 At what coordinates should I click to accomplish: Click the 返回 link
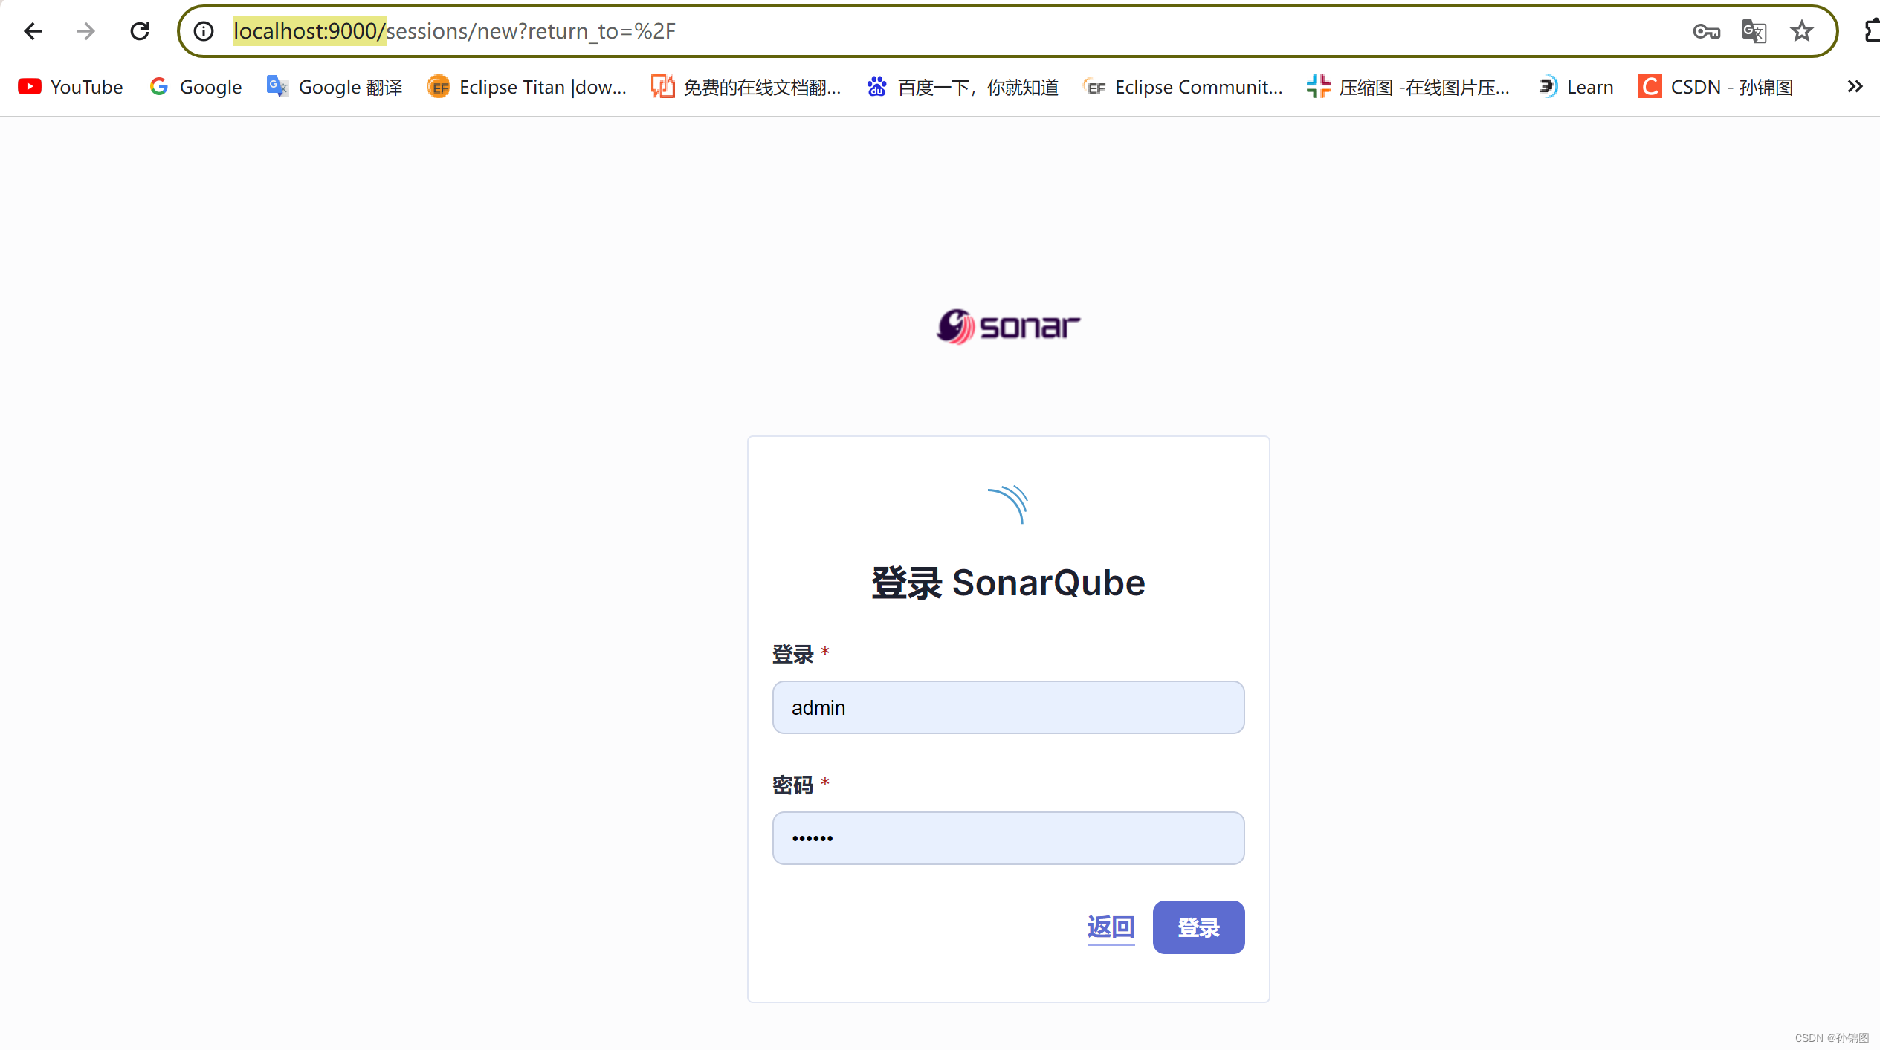pos(1111,927)
